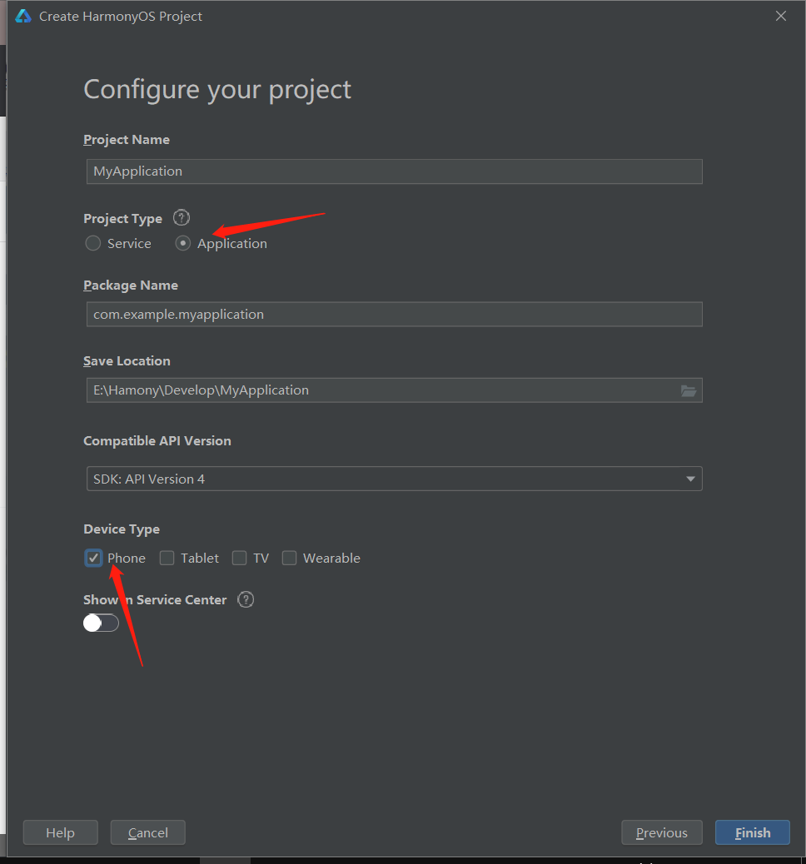Click the 'Save Location' label
This screenshot has width=806, height=864.
(x=127, y=361)
